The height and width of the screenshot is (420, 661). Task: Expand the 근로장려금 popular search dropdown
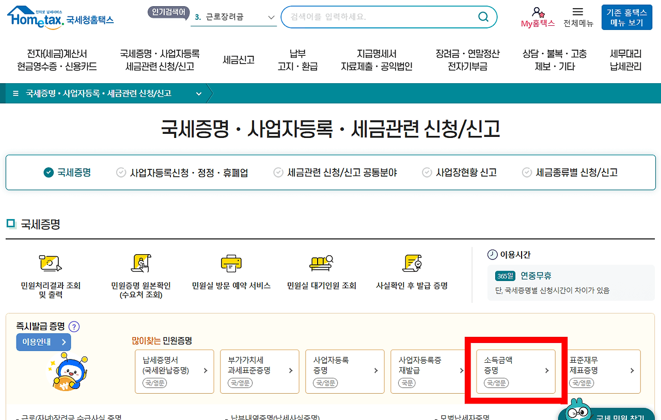click(x=272, y=17)
